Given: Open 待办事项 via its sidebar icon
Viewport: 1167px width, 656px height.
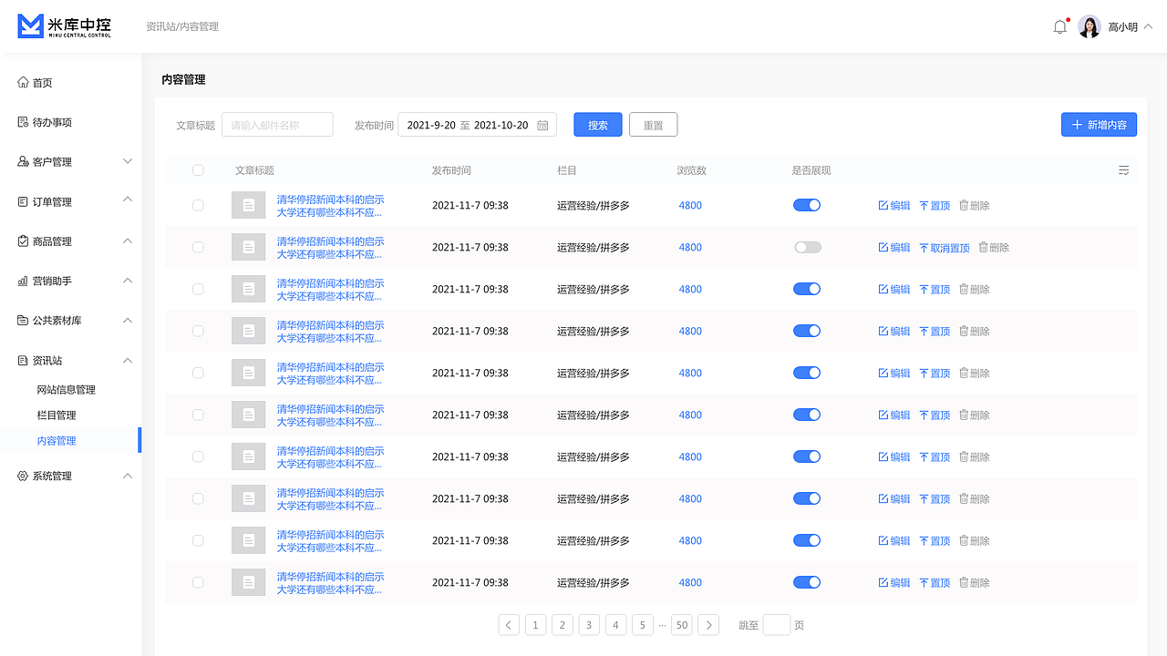Looking at the screenshot, I should point(23,122).
